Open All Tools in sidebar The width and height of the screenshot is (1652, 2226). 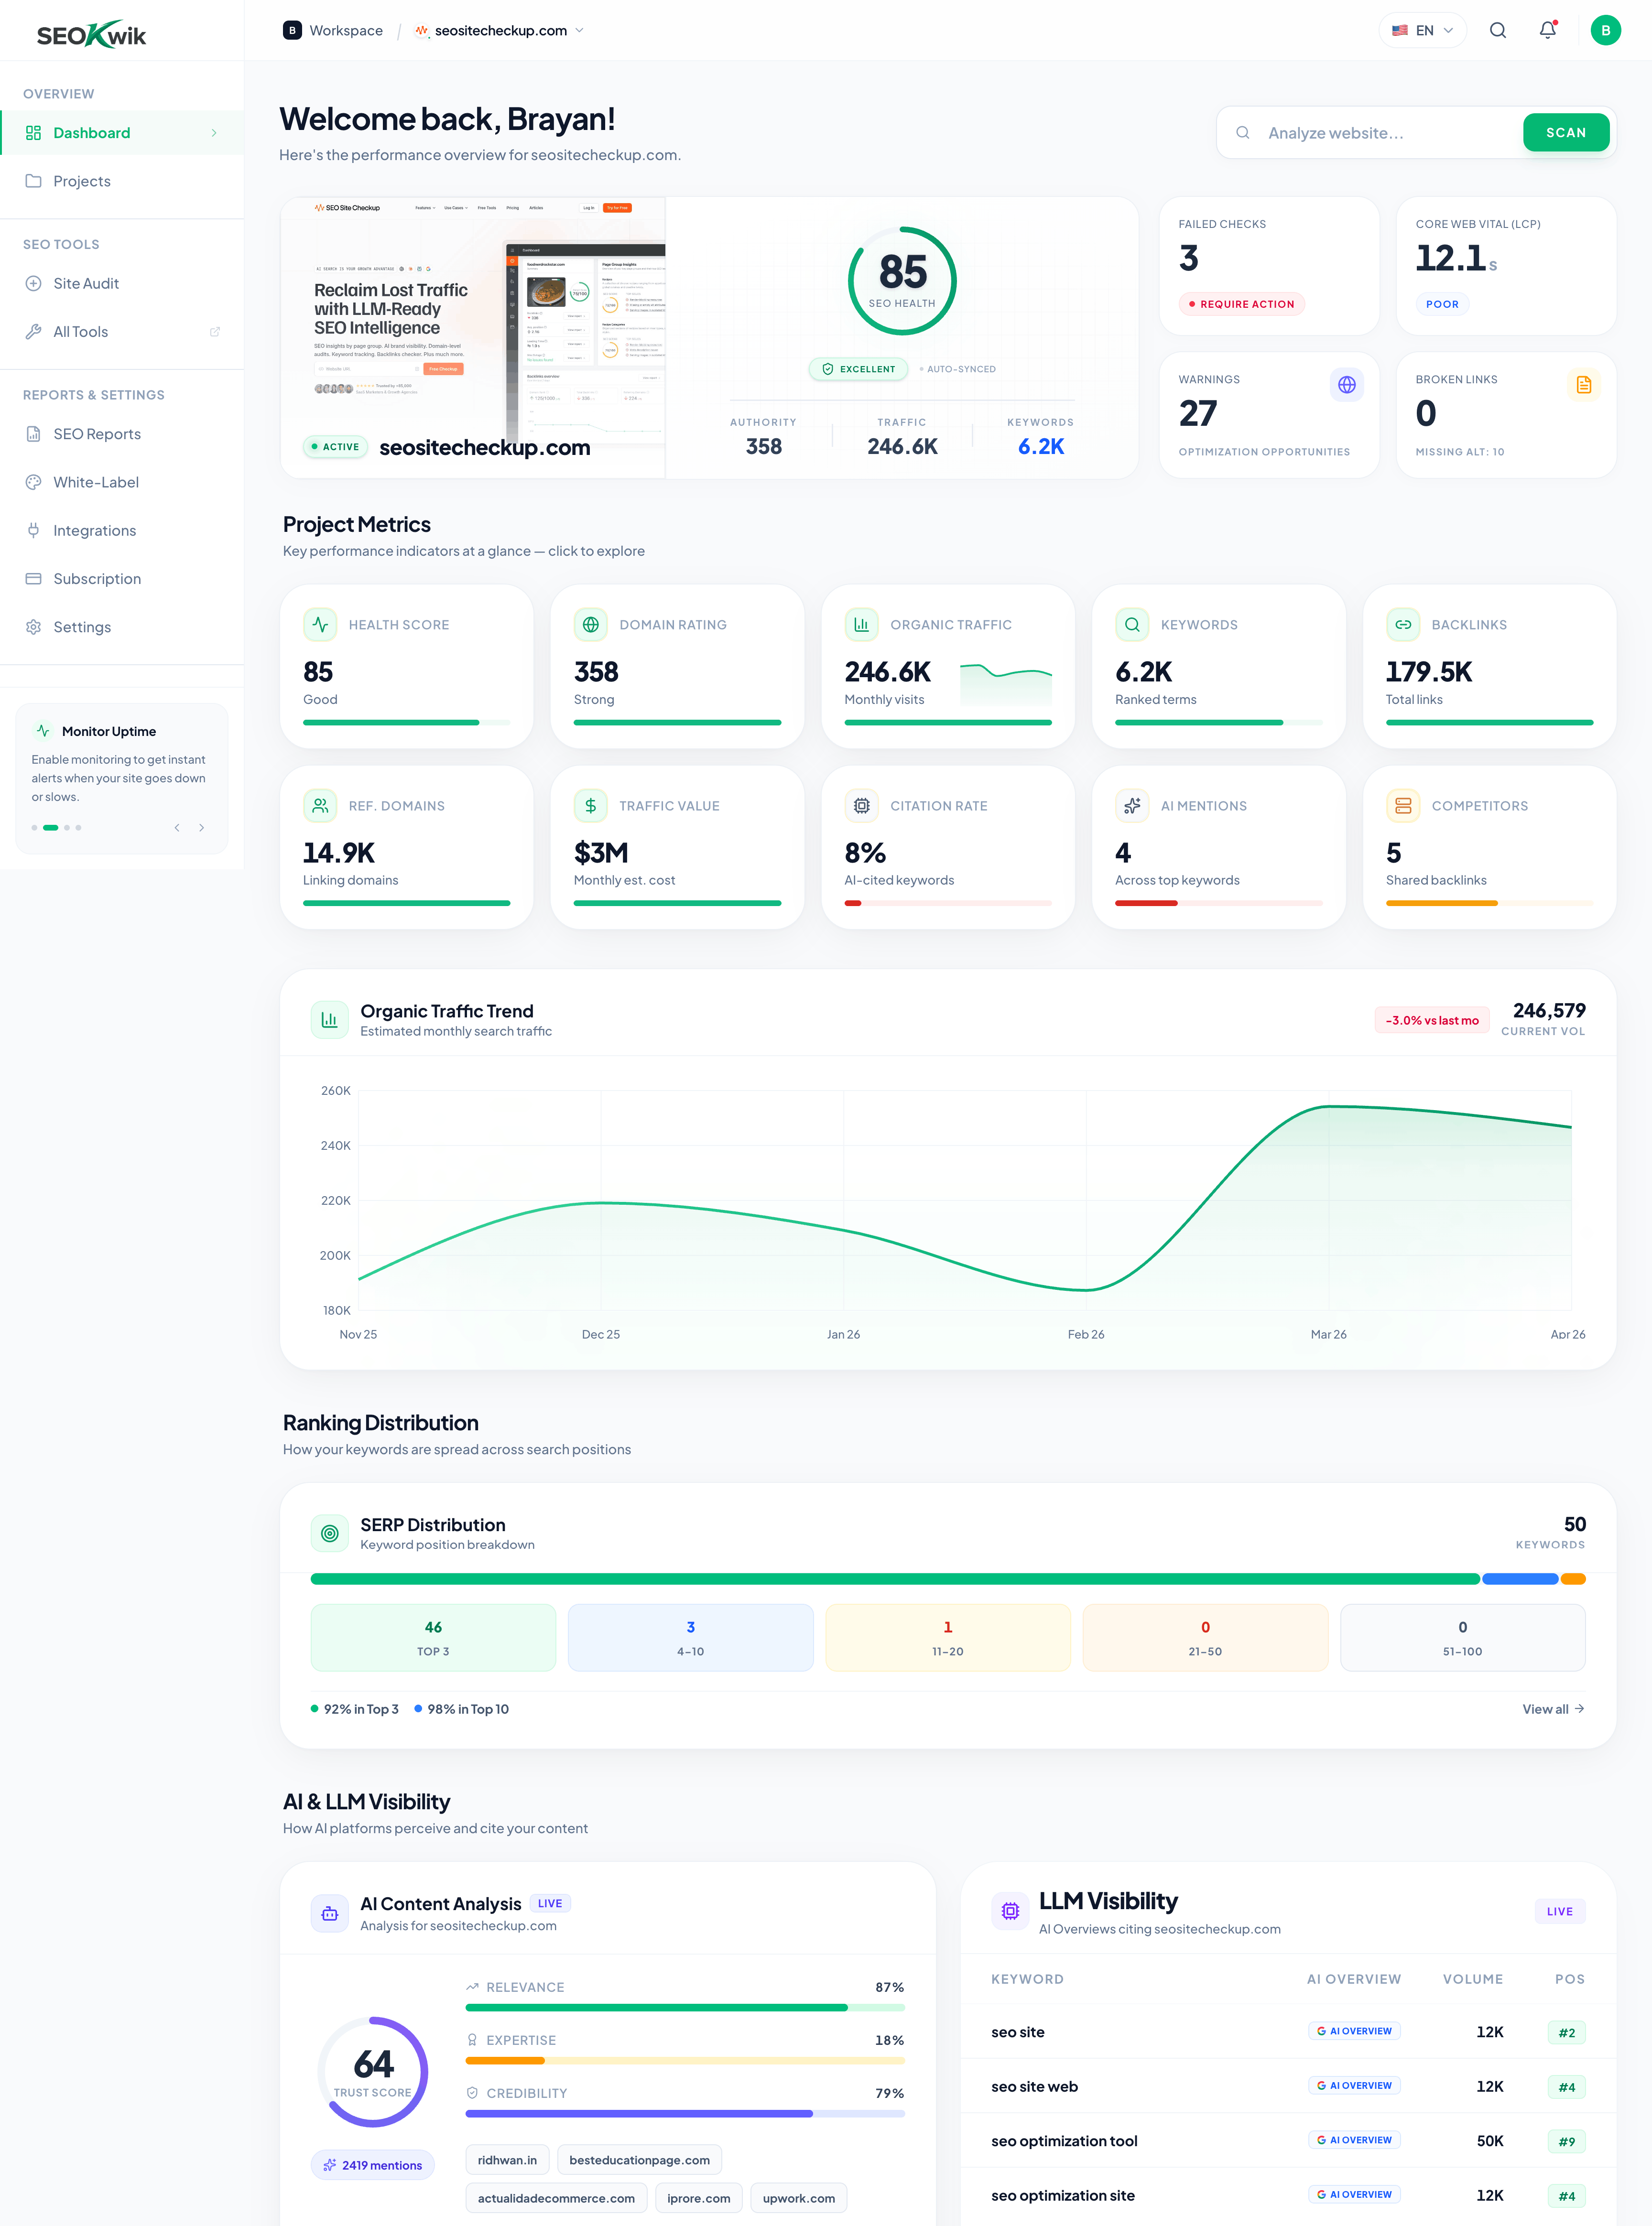[122, 332]
